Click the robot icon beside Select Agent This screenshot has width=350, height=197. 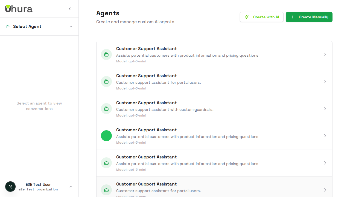[7, 26]
